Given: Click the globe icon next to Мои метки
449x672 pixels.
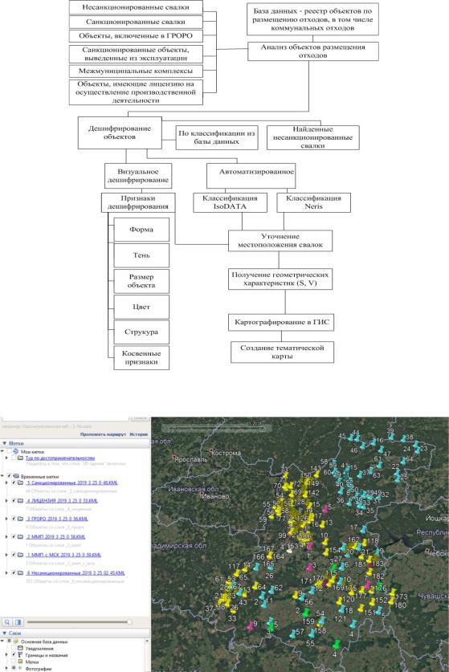Looking at the screenshot, I should tap(16, 452).
